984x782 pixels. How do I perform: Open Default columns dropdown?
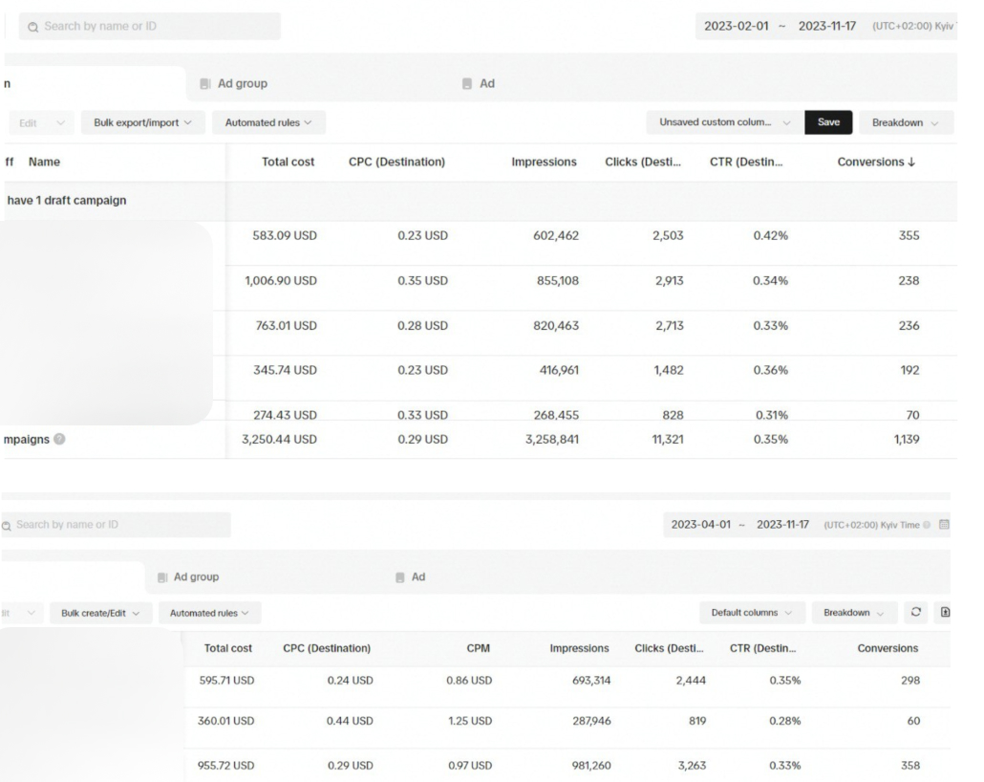click(x=752, y=613)
